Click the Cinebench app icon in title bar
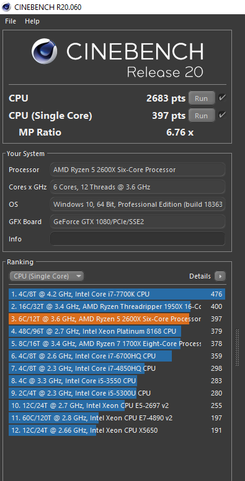The width and height of the screenshot is (245, 481). click(x=6, y=7)
